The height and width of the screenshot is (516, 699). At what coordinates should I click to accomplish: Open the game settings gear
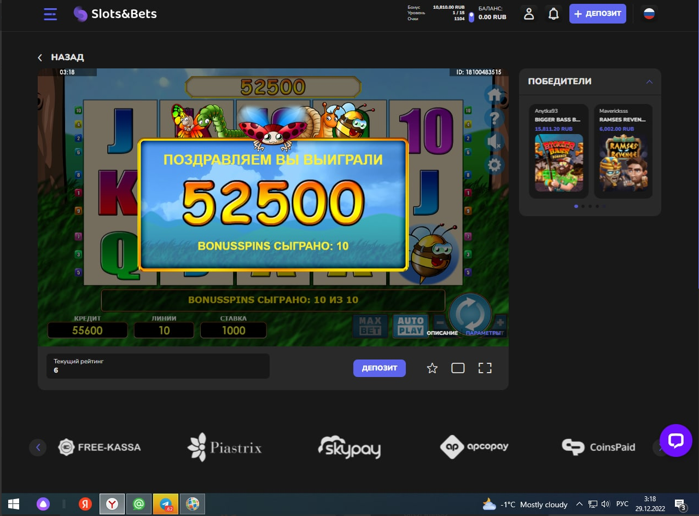pos(494,165)
